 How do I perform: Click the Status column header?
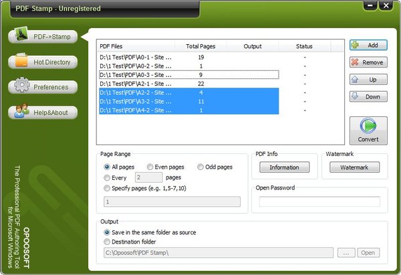point(304,46)
